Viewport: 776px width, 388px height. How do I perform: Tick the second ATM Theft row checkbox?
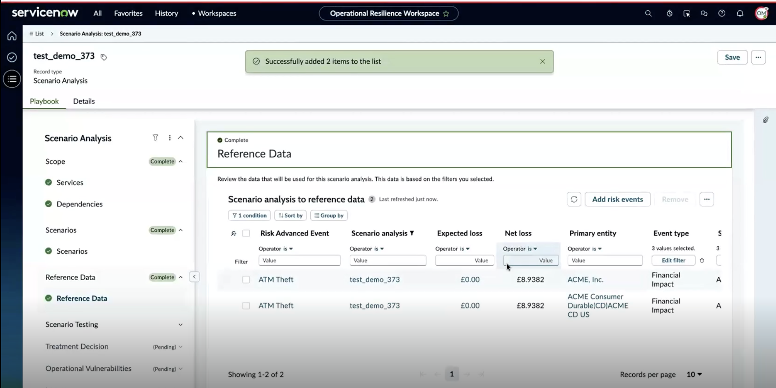[x=246, y=306]
